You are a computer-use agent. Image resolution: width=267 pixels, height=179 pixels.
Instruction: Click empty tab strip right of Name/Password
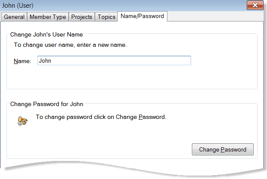click(x=215, y=17)
